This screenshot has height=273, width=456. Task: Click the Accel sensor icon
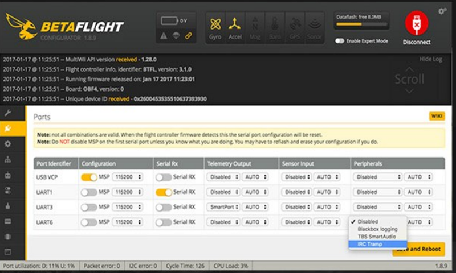click(234, 27)
